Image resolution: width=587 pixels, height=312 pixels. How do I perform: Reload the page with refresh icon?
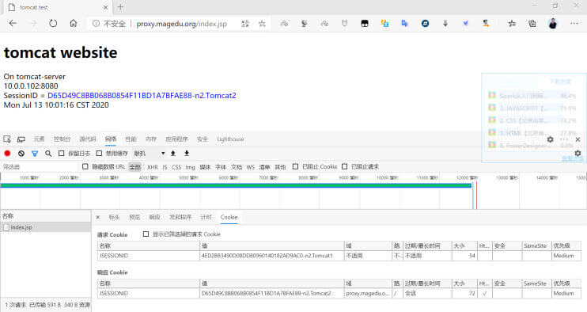pos(53,23)
